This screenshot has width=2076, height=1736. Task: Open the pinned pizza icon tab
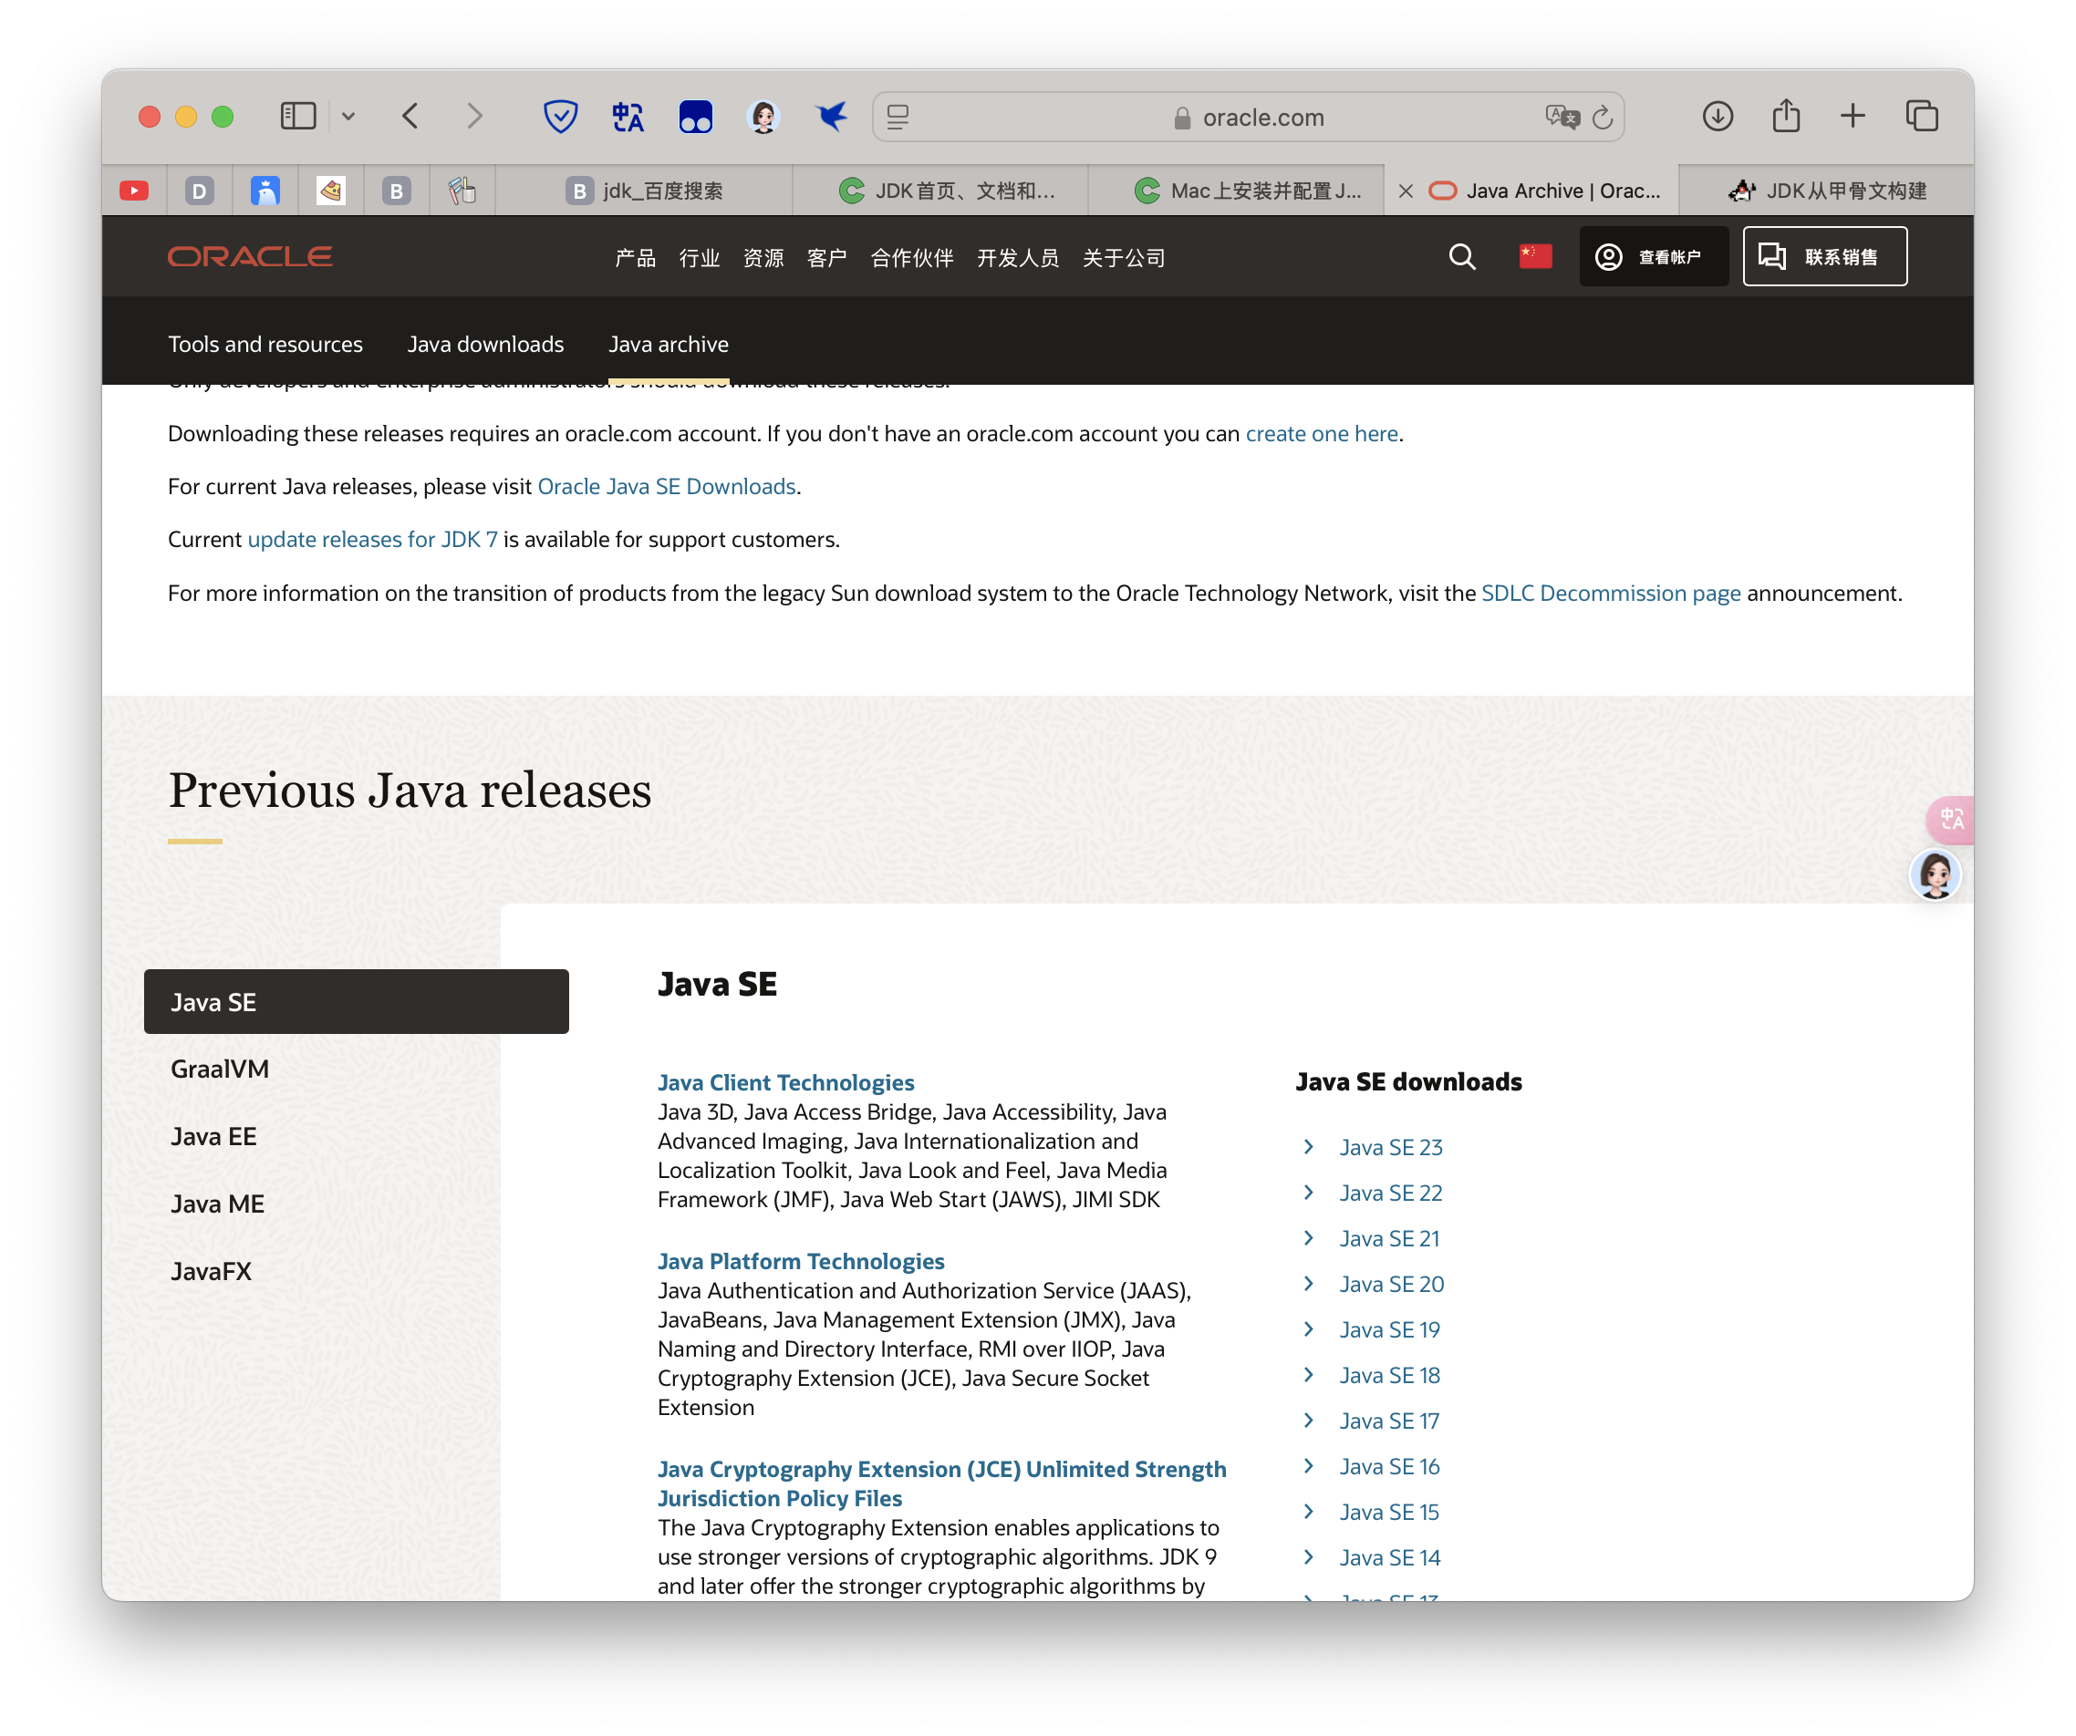point(331,191)
